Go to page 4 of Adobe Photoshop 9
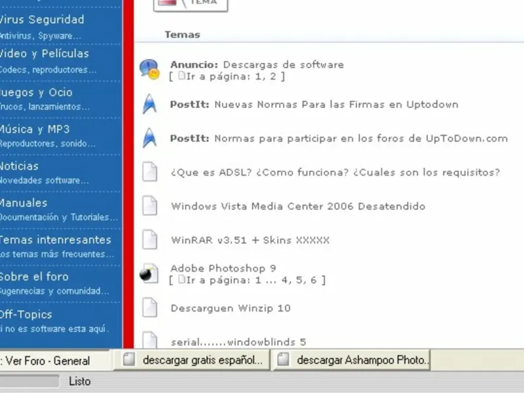The image size is (524, 393). click(x=284, y=280)
